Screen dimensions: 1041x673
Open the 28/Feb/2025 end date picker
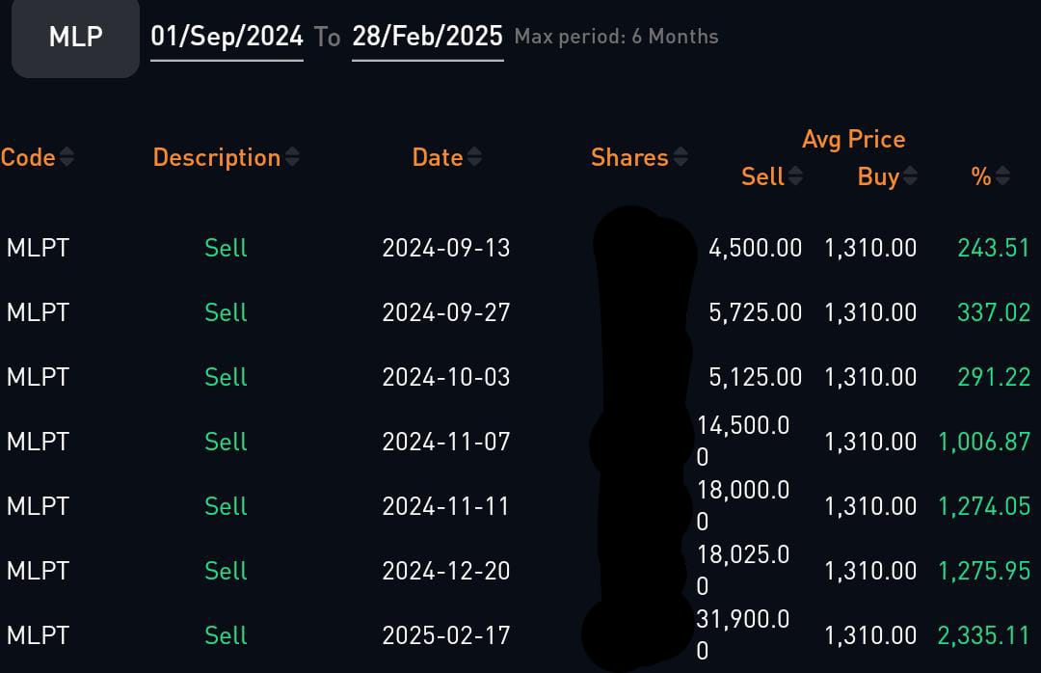(x=427, y=38)
